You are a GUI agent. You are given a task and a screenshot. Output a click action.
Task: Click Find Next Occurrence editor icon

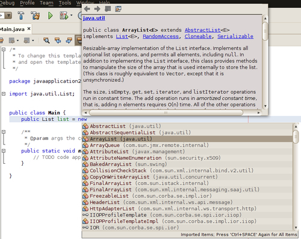(69, 40)
